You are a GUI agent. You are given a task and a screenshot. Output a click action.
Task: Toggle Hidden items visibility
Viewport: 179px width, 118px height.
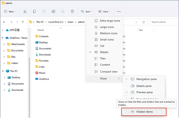coord(144,112)
